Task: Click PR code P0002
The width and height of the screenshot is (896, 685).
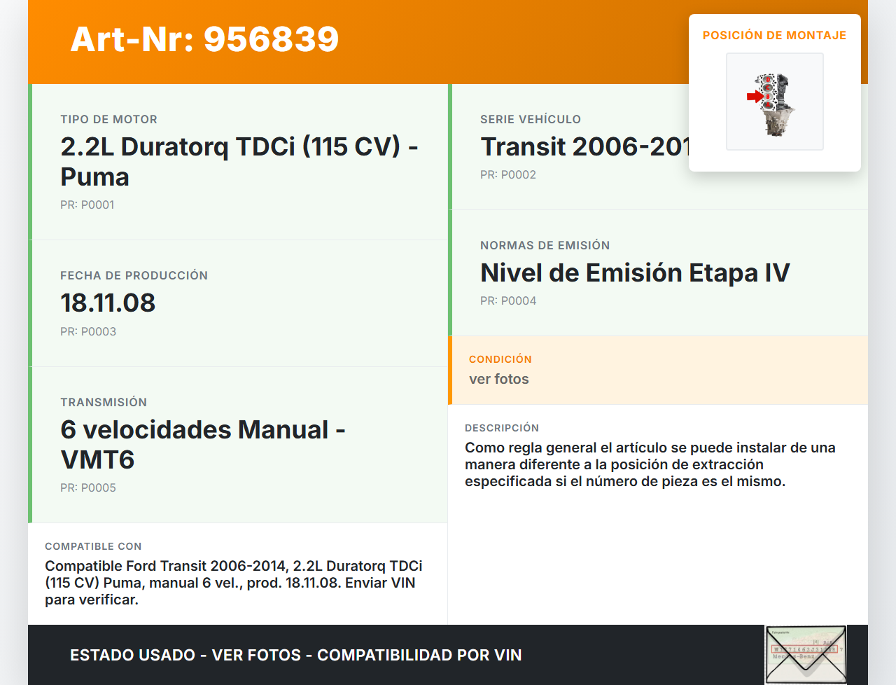Action: tap(507, 175)
